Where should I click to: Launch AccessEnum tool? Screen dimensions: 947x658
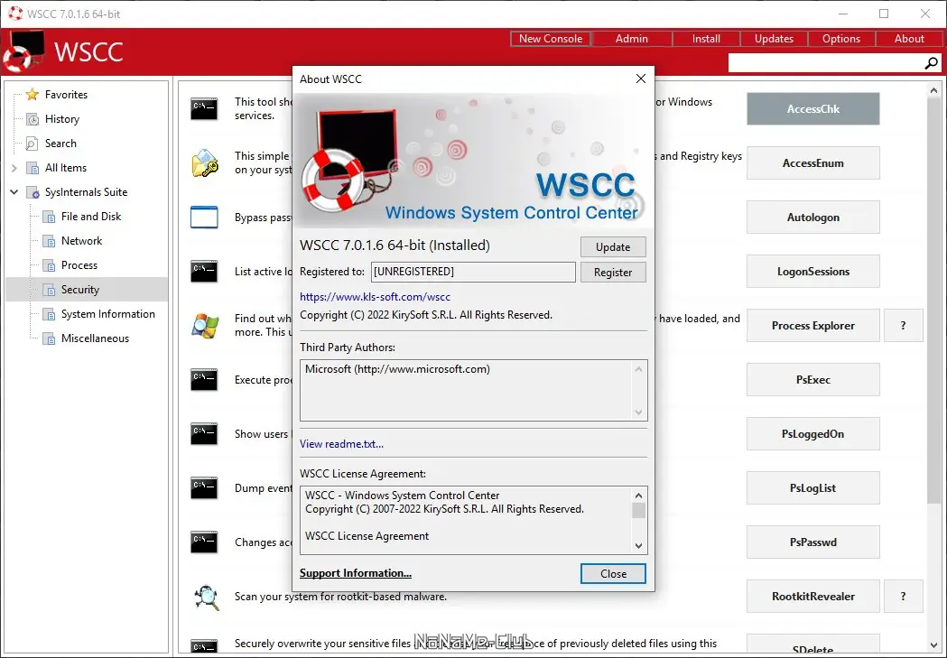point(812,163)
